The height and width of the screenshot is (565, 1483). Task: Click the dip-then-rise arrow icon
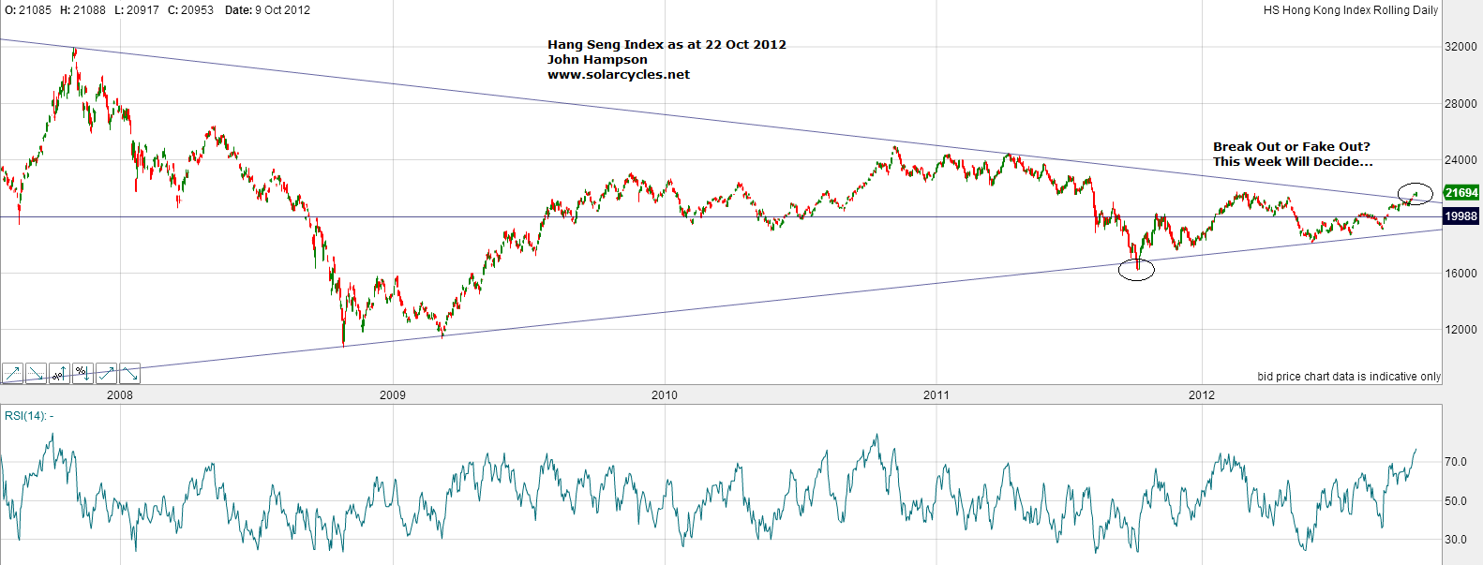[106, 374]
